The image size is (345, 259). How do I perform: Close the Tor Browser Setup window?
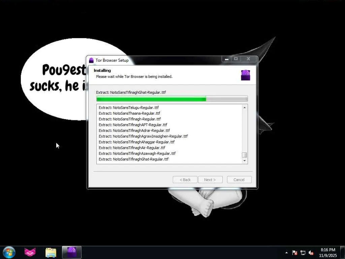[248, 59]
